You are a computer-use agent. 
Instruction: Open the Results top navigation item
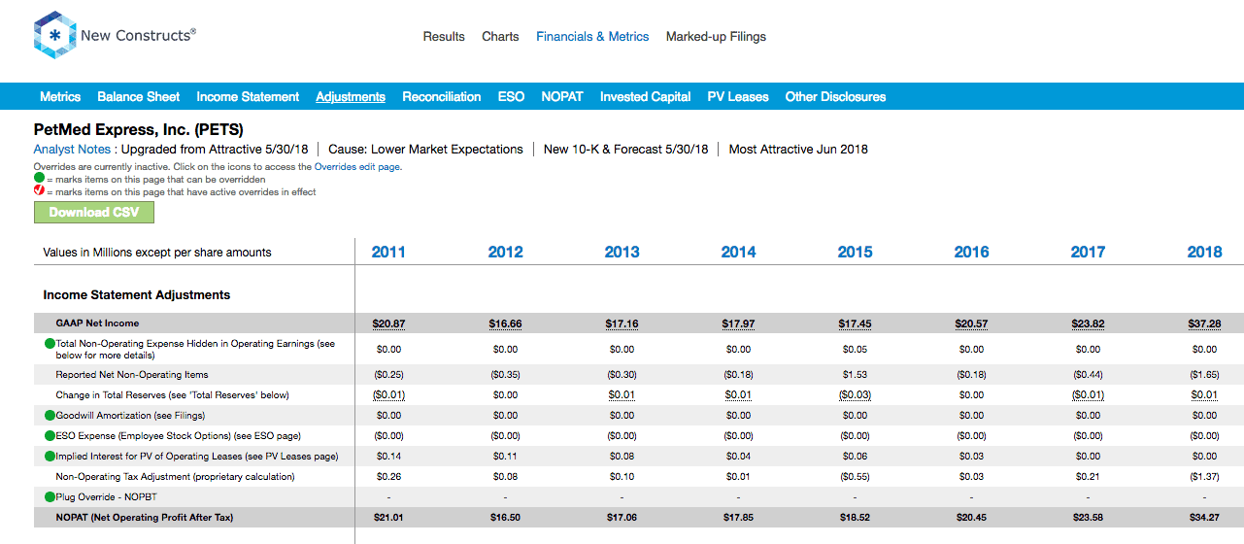444,37
